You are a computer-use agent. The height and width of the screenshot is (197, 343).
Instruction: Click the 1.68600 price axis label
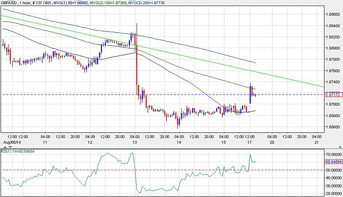pyautogui.click(x=333, y=14)
